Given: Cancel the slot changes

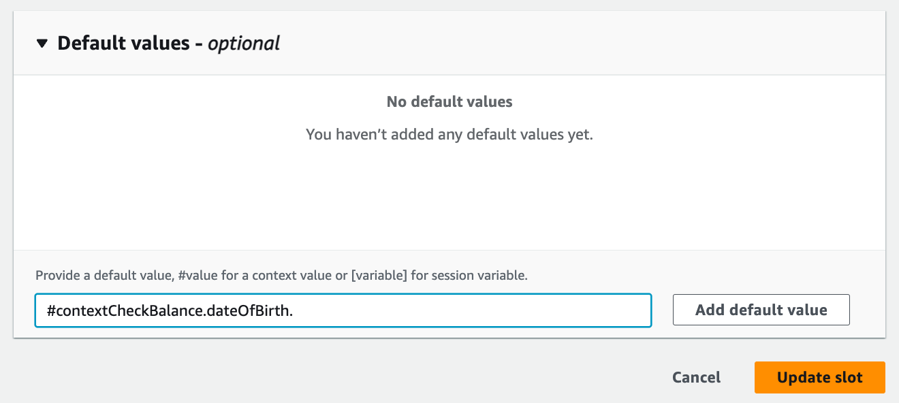Looking at the screenshot, I should (696, 377).
